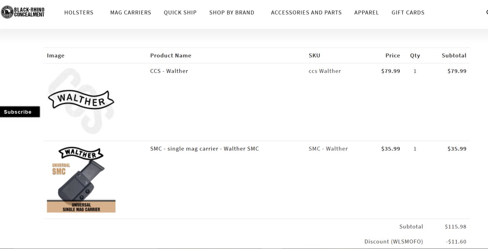
Task: Click the Price column header
Action: point(393,55)
